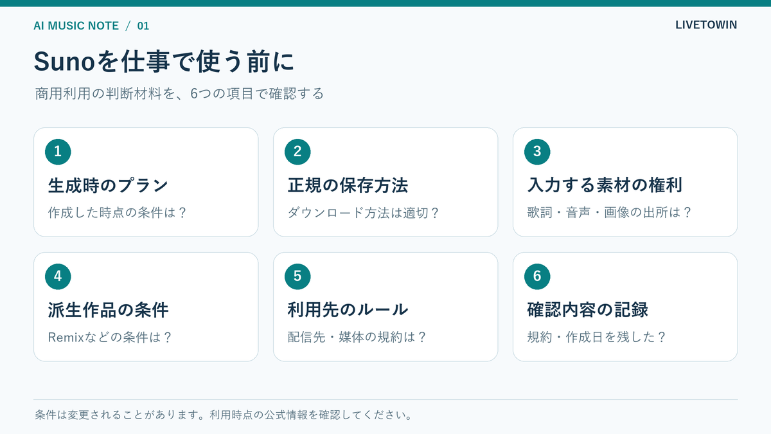Click the number 5 circle badge
Viewport: 771px width, 434px height.
pyautogui.click(x=297, y=276)
